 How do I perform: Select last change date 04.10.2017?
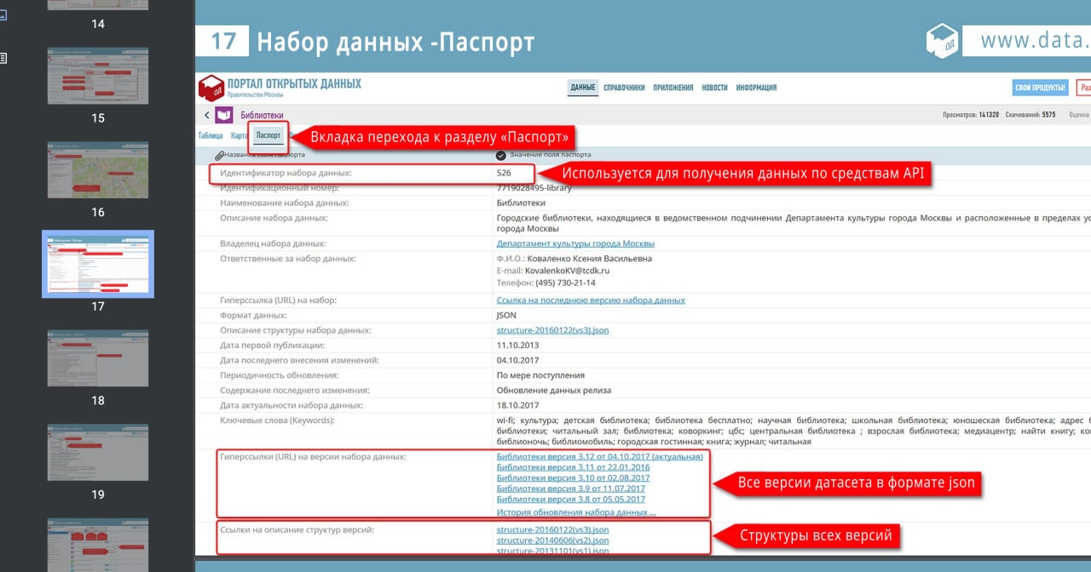(518, 360)
